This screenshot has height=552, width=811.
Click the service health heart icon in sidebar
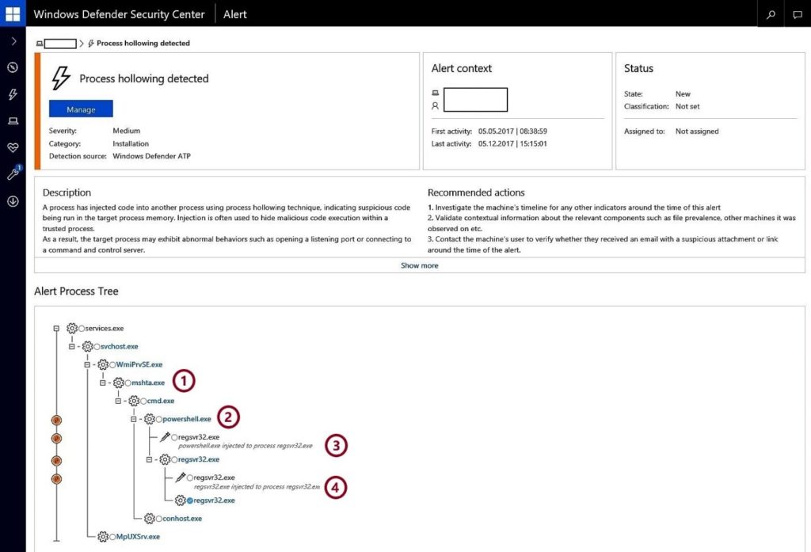click(x=12, y=147)
